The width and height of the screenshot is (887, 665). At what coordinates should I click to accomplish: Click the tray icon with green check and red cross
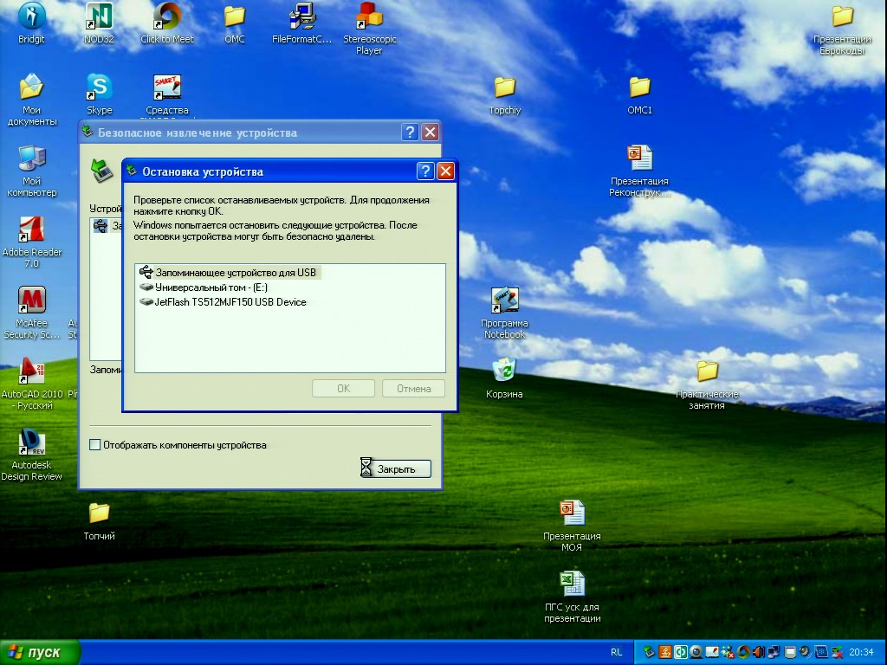click(x=837, y=652)
